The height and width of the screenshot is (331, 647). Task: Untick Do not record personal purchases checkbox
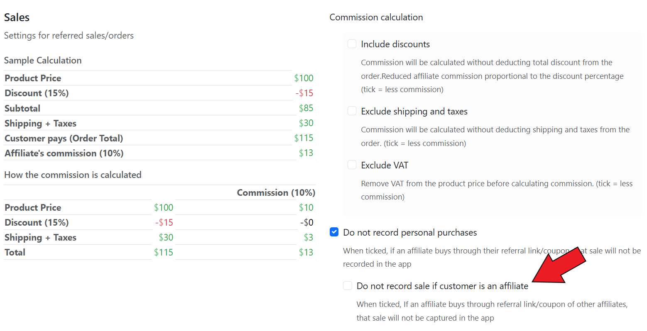point(334,232)
